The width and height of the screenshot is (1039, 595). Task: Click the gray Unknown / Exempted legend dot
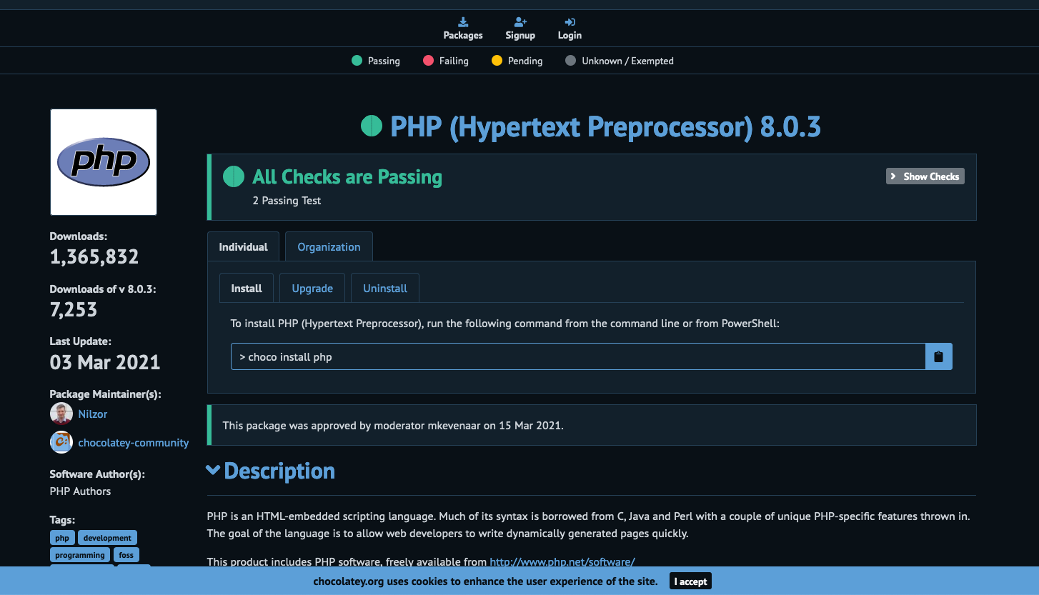tap(570, 61)
